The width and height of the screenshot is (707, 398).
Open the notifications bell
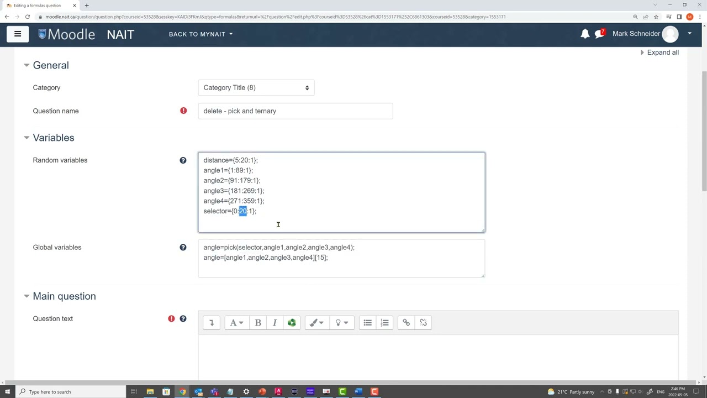point(585,34)
